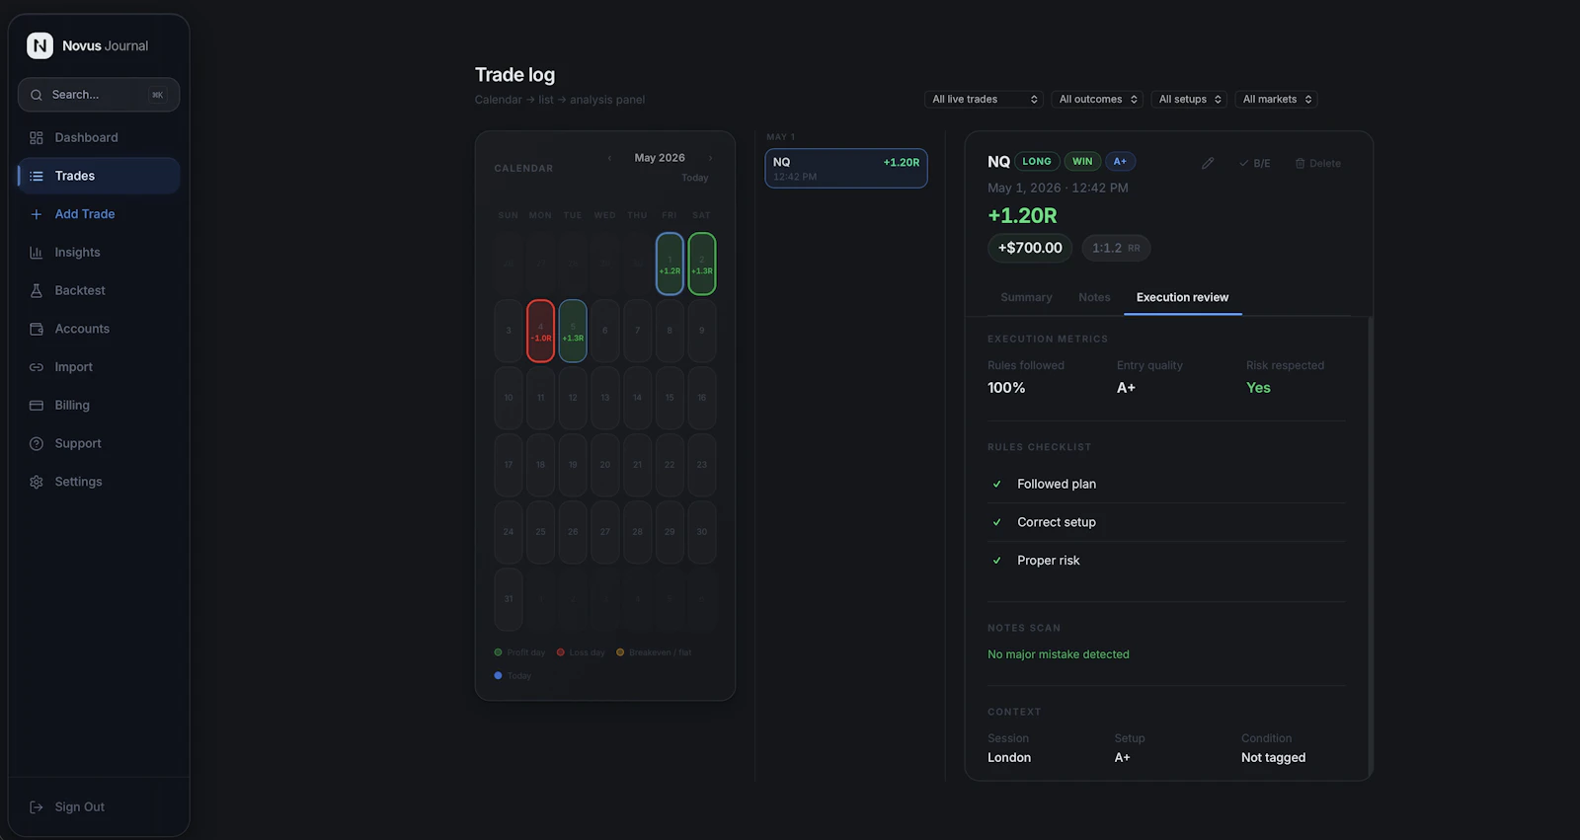The width and height of the screenshot is (1580, 840).
Task: Click the Insights bar chart icon
Action: pyautogui.click(x=37, y=253)
